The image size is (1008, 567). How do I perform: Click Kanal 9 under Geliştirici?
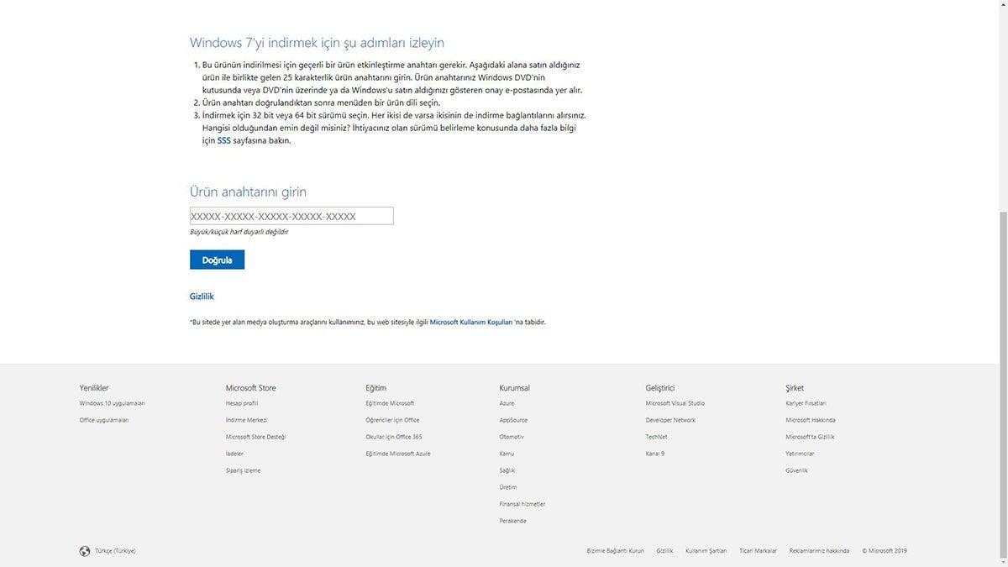point(655,454)
